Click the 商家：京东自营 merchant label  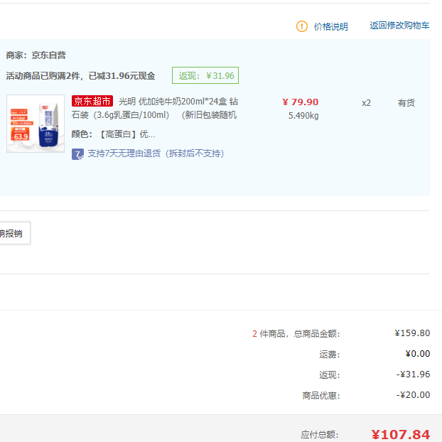click(x=36, y=55)
